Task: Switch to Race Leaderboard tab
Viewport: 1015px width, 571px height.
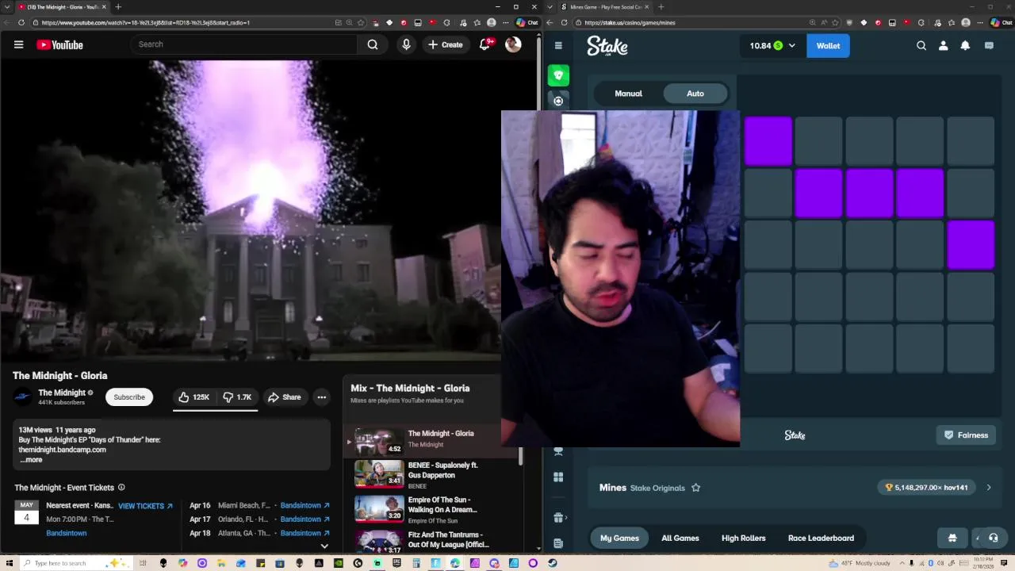Action: click(x=821, y=538)
